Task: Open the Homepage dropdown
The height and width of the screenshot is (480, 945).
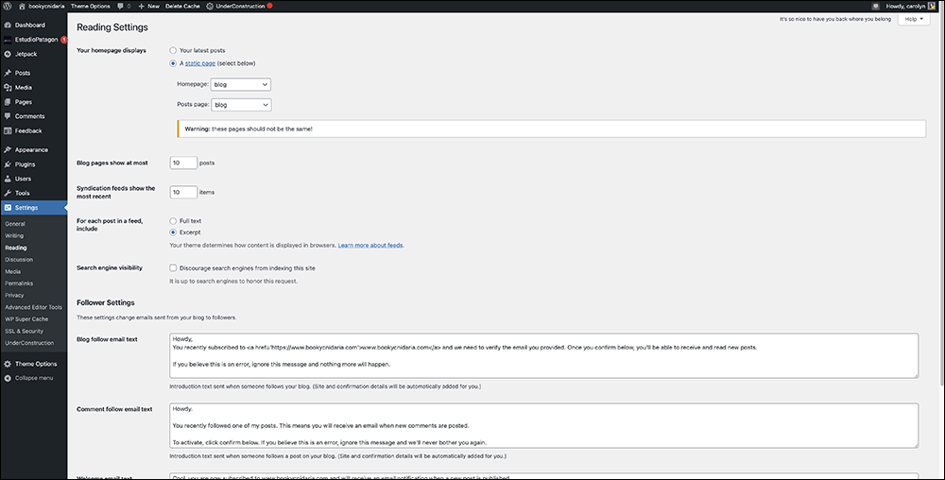Action: pos(241,84)
